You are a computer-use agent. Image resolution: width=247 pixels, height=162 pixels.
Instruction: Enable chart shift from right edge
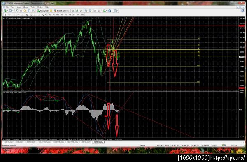click(99, 11)
